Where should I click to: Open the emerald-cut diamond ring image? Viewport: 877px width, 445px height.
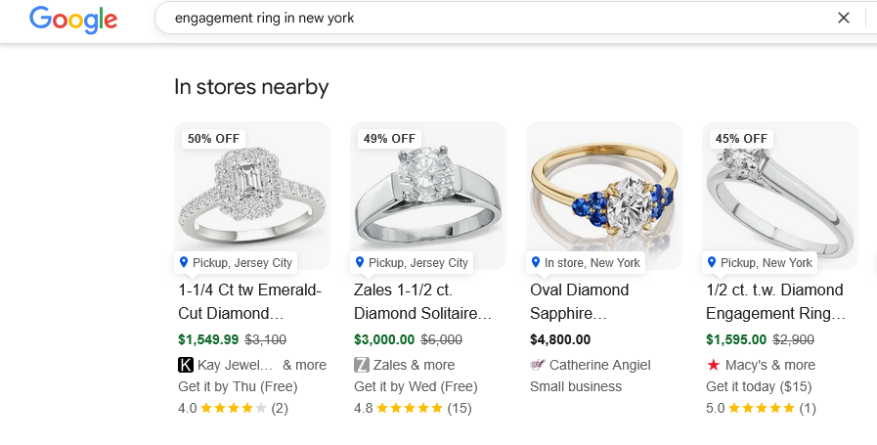tap(251, 196)
